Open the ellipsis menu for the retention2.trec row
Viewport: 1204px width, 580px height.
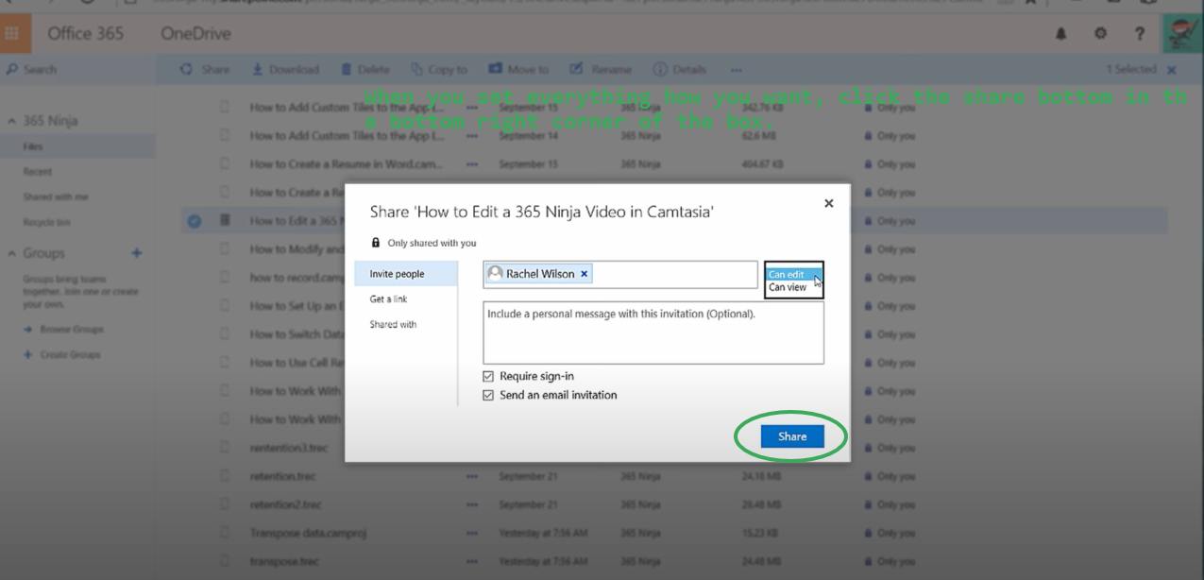point(472,504)
